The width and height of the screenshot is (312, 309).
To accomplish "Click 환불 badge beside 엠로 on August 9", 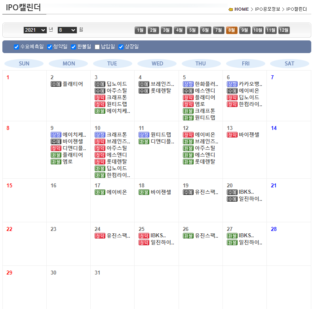I will coord(56,162).
